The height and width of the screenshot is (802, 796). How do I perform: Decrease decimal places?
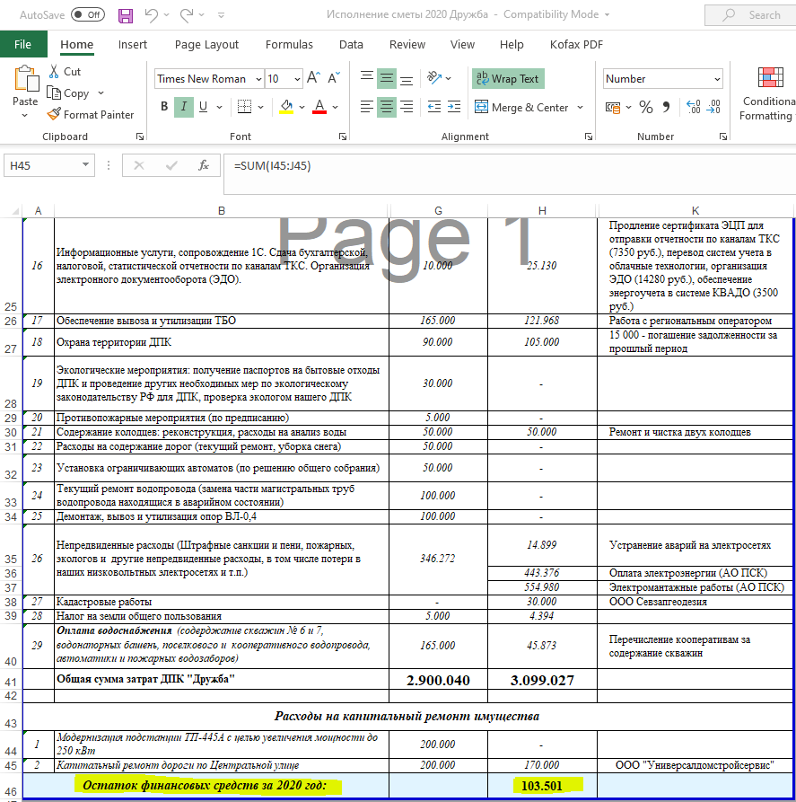(x=713, y=107)
